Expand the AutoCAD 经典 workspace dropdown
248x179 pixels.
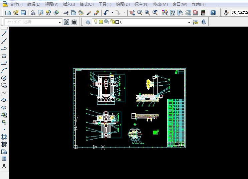60,22
